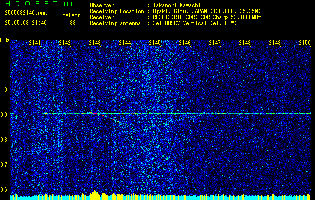
Task: Click the 0.6 kHz axis label
Action: click(5, 190)
